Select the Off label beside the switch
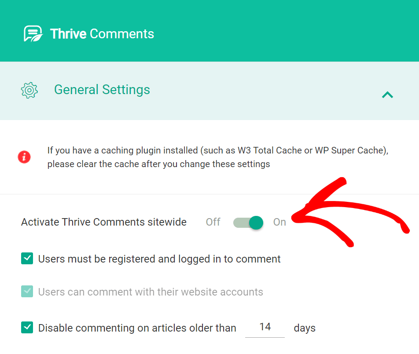This screenshot has height=354, width=419. click(213, 222)
